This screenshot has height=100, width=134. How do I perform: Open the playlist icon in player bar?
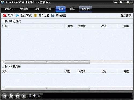coord(30,95)
